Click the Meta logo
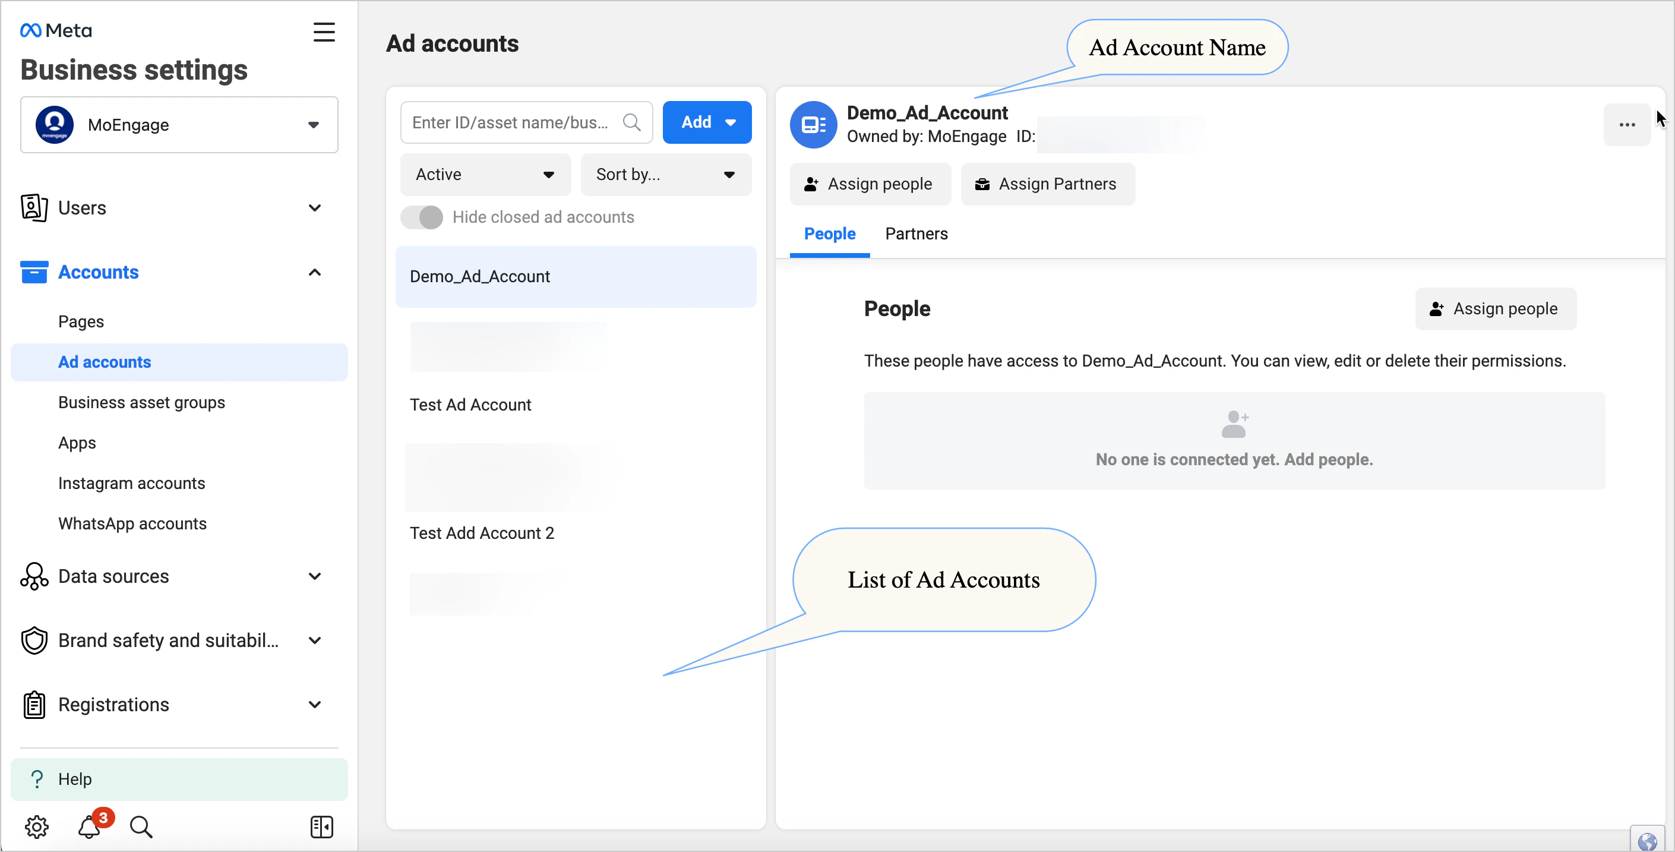Image resolution: width=1675 pixels, height=852 pixels. pos(55,30)
